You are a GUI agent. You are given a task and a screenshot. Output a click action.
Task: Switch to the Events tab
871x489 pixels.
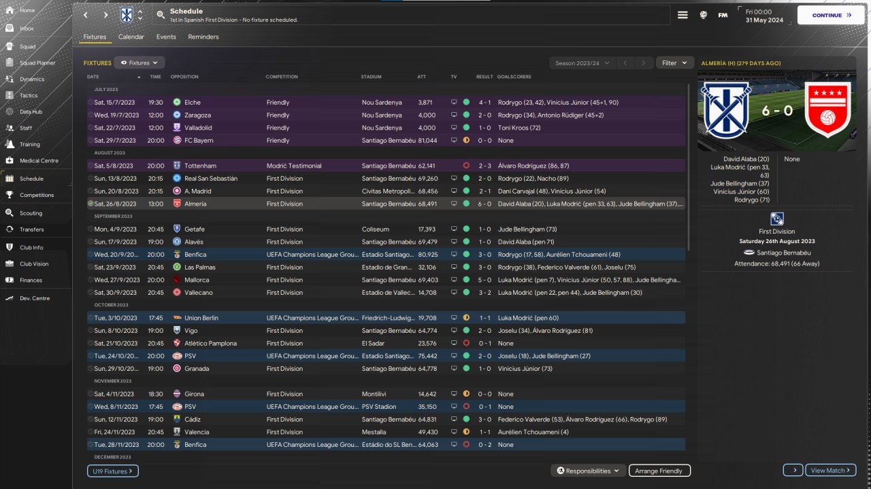[x=166, y=37]
